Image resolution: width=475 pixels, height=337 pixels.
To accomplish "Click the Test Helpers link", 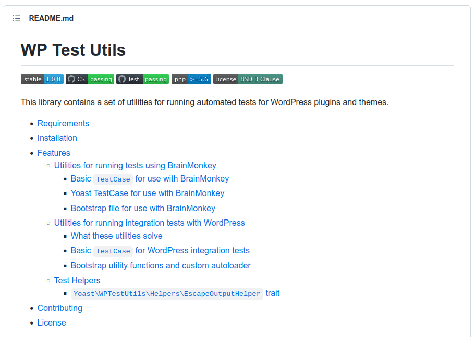I will (77, 280).
